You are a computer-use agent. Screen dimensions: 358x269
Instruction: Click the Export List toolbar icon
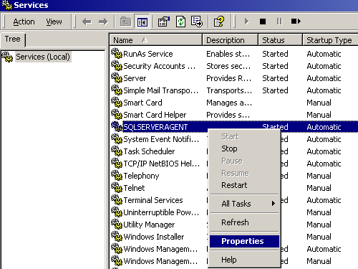point(197,22)
